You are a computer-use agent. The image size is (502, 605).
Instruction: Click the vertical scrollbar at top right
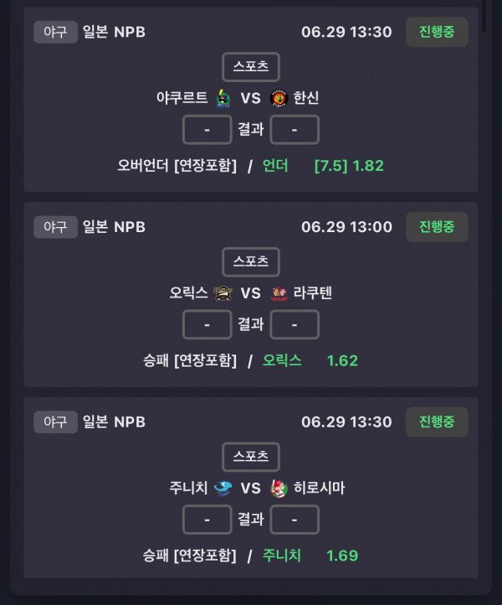[x=484, y=15]
